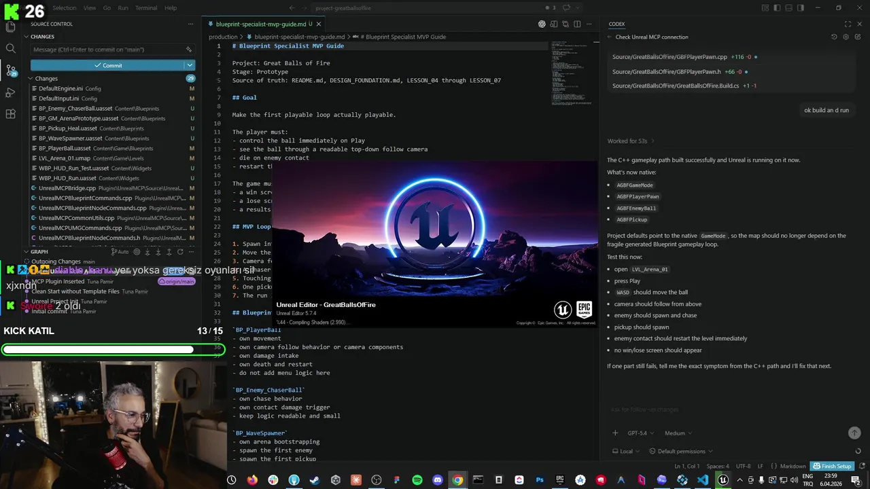870x489 pixels.
Task: Start a new Codex chat
Action: [857, 37]
